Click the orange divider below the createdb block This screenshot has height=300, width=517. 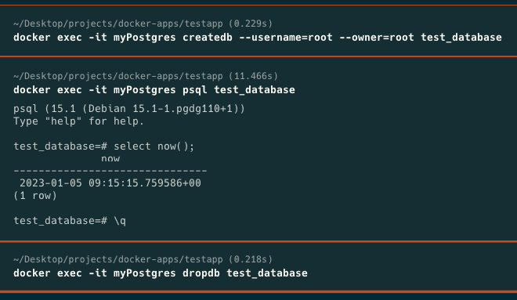(258, 56)
